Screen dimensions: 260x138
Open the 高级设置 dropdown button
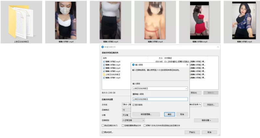click(206, 120)
